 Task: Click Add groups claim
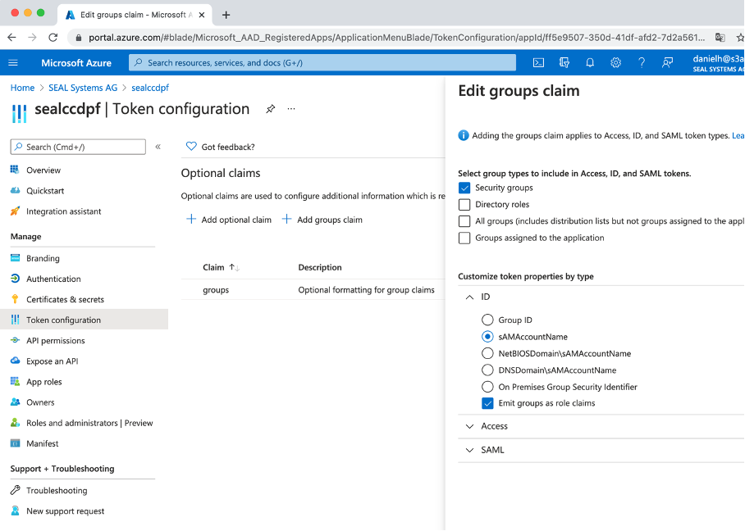pyautogui.click(x=327, y=219)
